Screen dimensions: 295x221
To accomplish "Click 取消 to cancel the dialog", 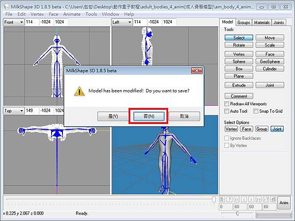I will 184,116.
